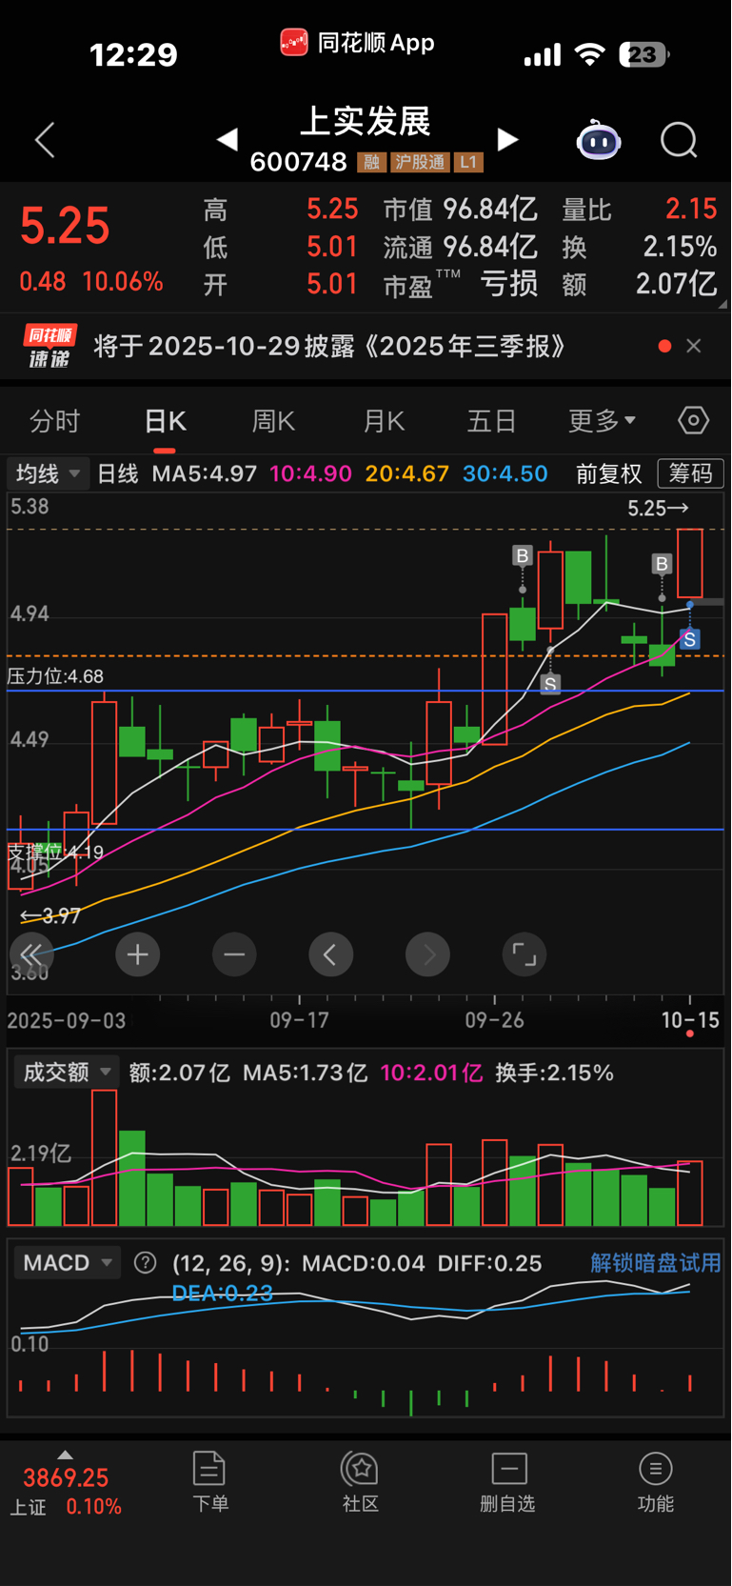Zoom out chart with minus button
This screenshot has height=1586, width=732.
pos(234,954)
